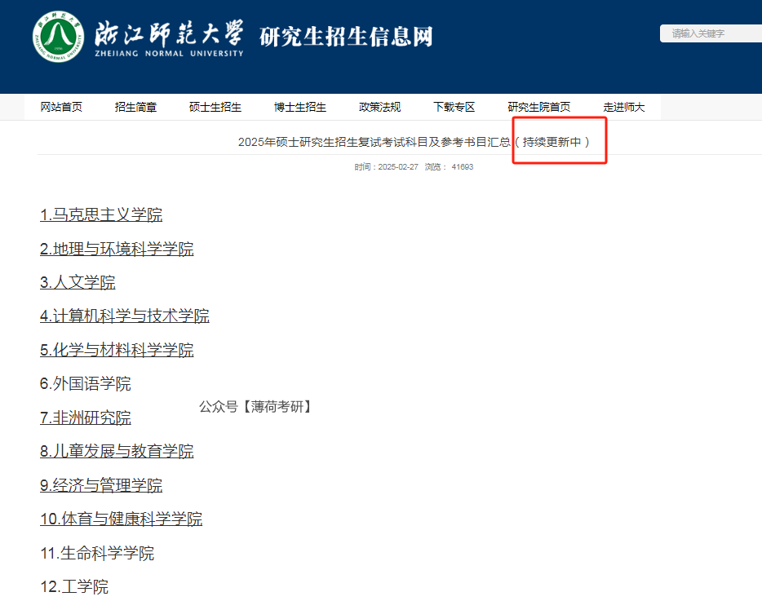This screenshot has width=762, height=601.
Task: Open the 硕士生招生 section
Action: pyautogui.click(x=215, y=106)
